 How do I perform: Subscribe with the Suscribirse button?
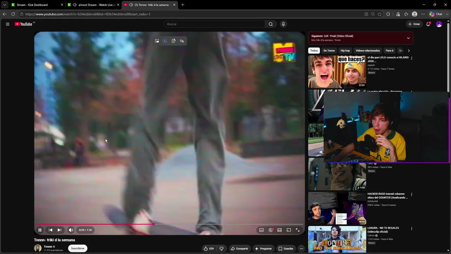78,248
